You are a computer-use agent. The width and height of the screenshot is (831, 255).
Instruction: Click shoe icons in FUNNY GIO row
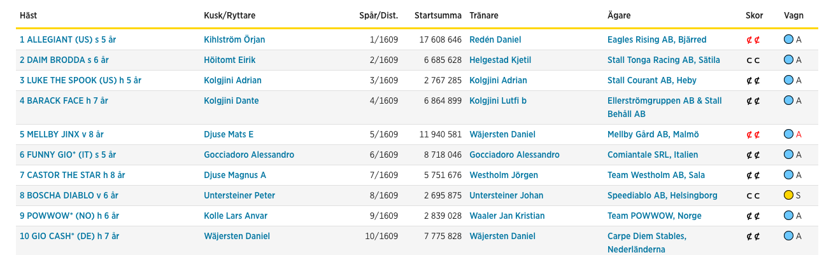(753, 155)
